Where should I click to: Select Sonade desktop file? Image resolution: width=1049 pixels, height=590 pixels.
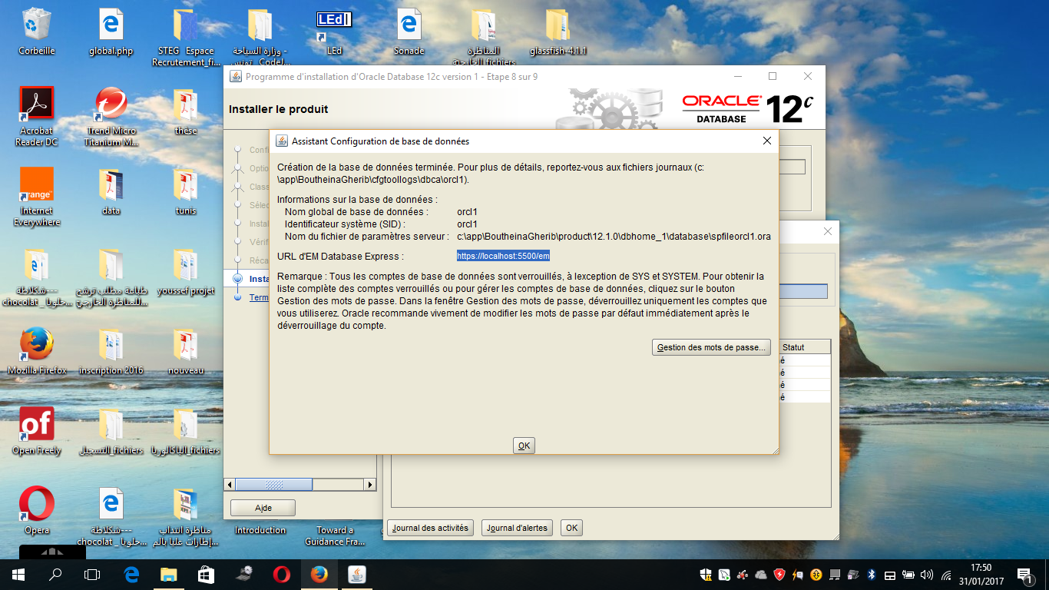[x=409, y=32]
